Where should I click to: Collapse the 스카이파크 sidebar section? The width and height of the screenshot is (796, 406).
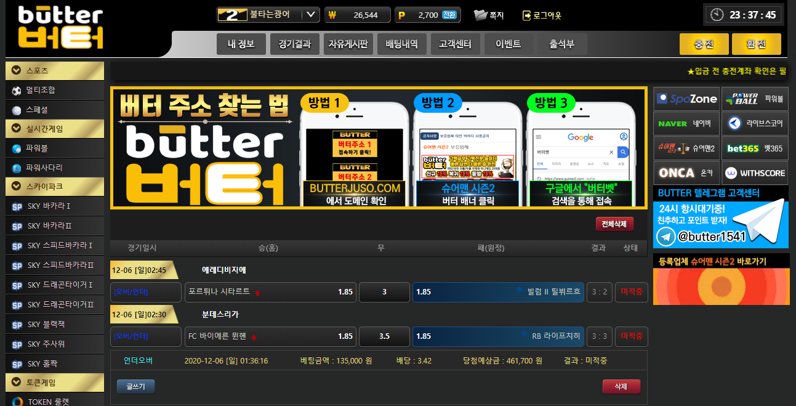(x=17, y=186)
